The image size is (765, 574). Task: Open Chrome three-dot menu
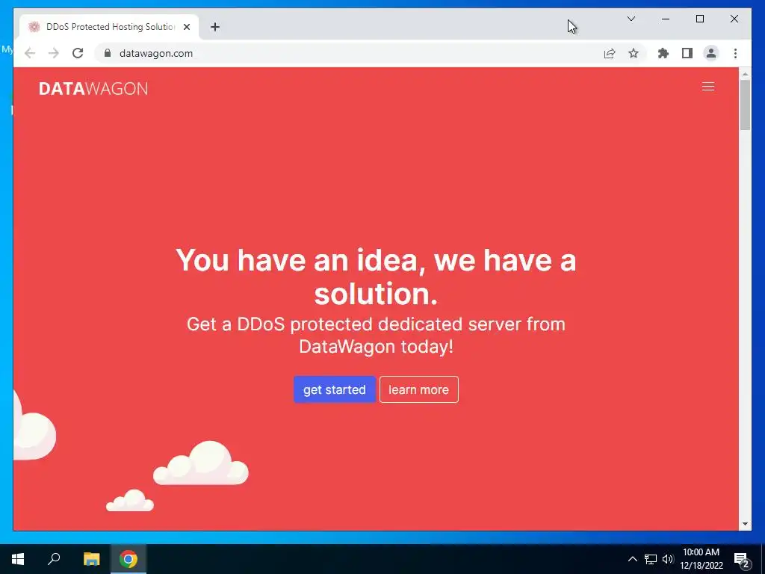click(735, 53)
